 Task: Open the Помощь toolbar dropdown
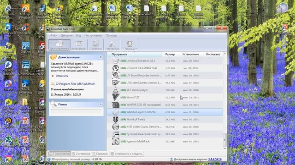click(x=130, y=45)
